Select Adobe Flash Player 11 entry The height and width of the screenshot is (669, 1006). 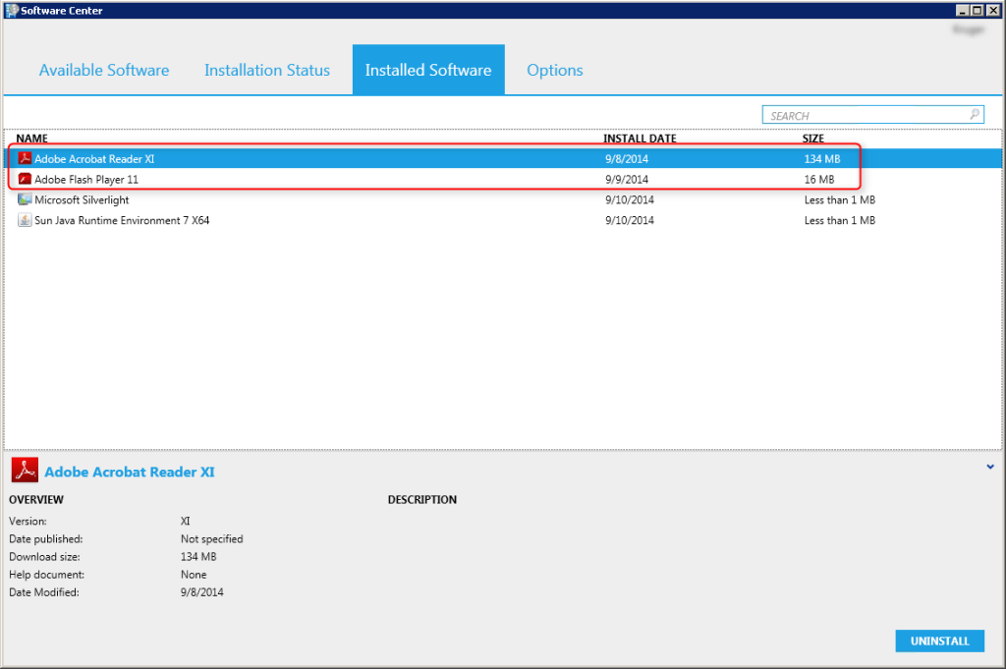[503, 179]
